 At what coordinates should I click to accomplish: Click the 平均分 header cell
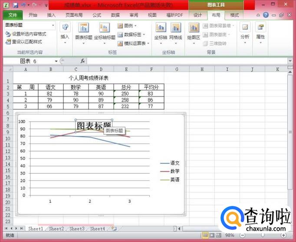(151, 87)
